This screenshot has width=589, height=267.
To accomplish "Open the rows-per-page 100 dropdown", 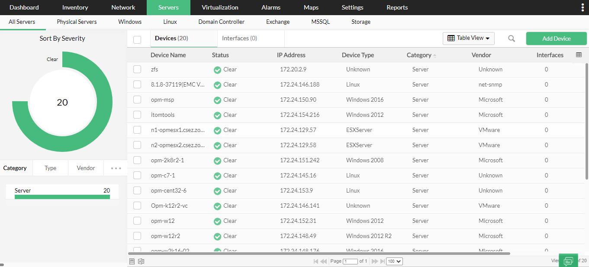I will 395,261.
